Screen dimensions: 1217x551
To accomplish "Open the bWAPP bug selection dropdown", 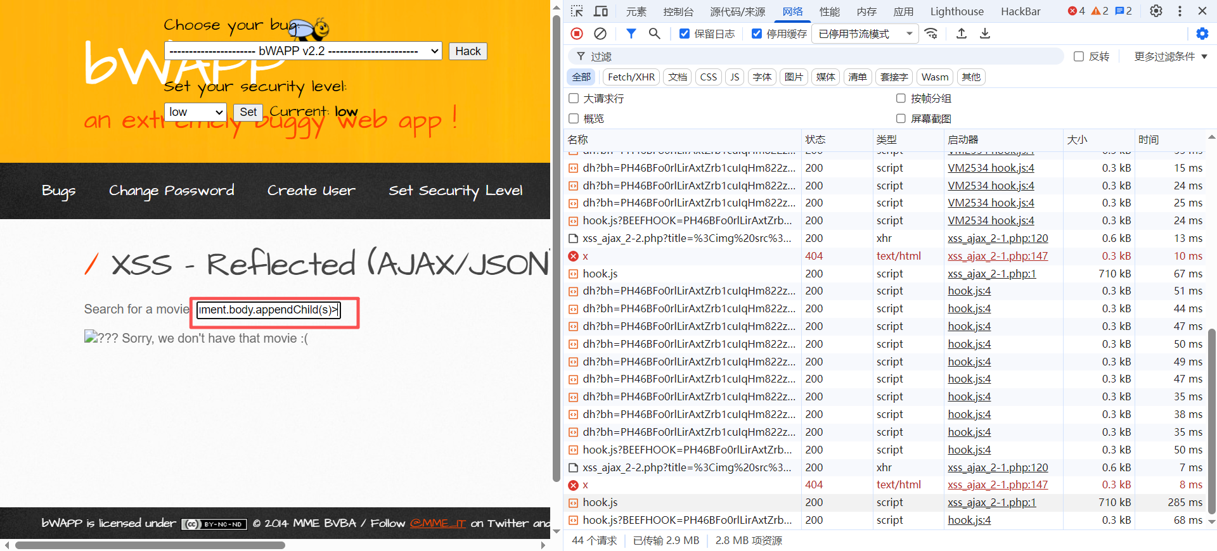I will (x=303, y=51).
